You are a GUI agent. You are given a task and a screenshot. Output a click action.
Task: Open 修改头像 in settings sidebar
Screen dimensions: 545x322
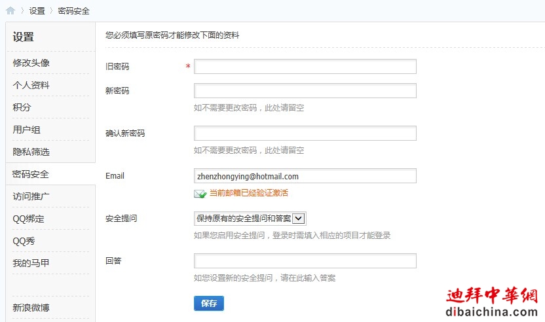[x=31, y=63]
